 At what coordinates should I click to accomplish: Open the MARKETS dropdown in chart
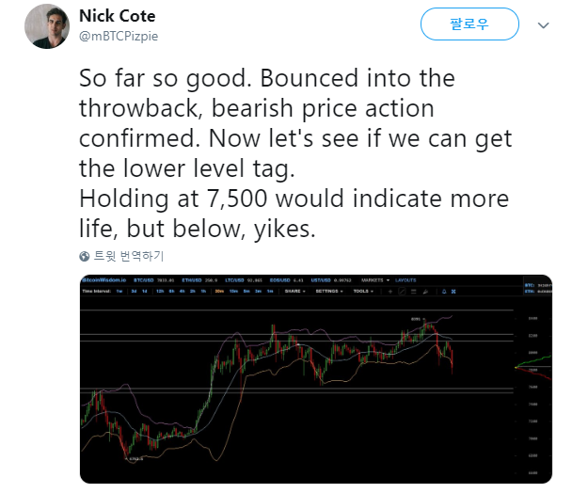tap(375, 280)
